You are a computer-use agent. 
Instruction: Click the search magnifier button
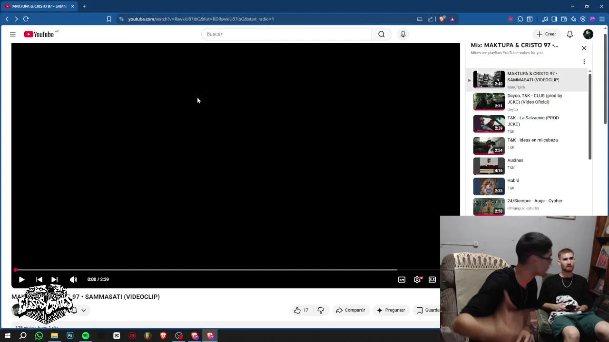coord(382,34)
